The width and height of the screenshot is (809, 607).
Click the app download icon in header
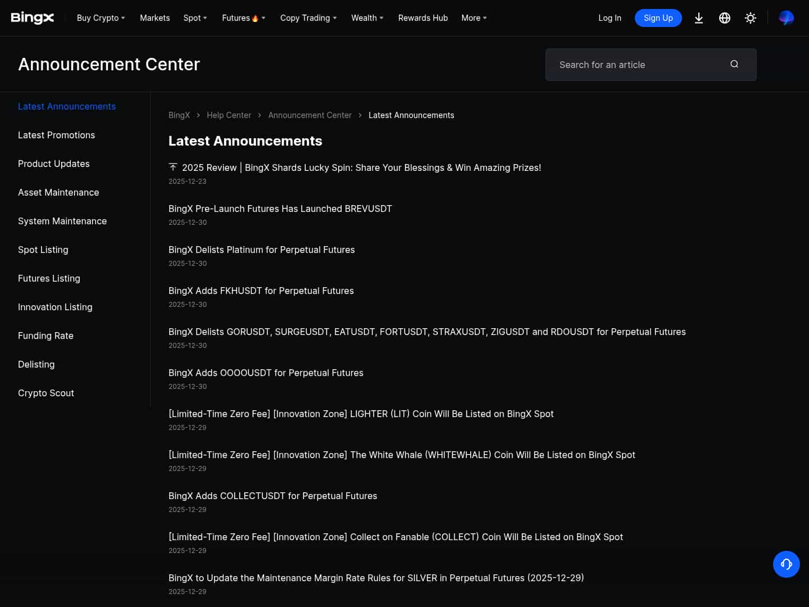pos(699,18)
